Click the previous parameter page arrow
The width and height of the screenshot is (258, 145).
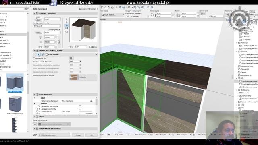[x=35, y=54]
